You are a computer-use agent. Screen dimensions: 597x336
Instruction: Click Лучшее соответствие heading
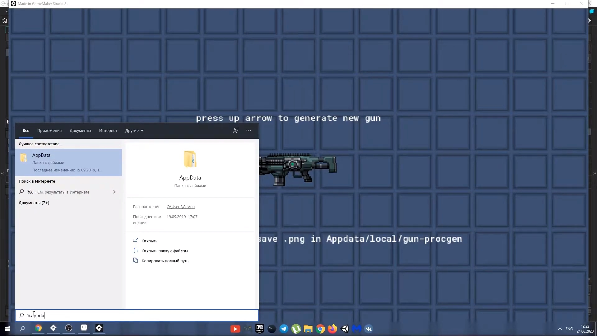coord(39,144)
